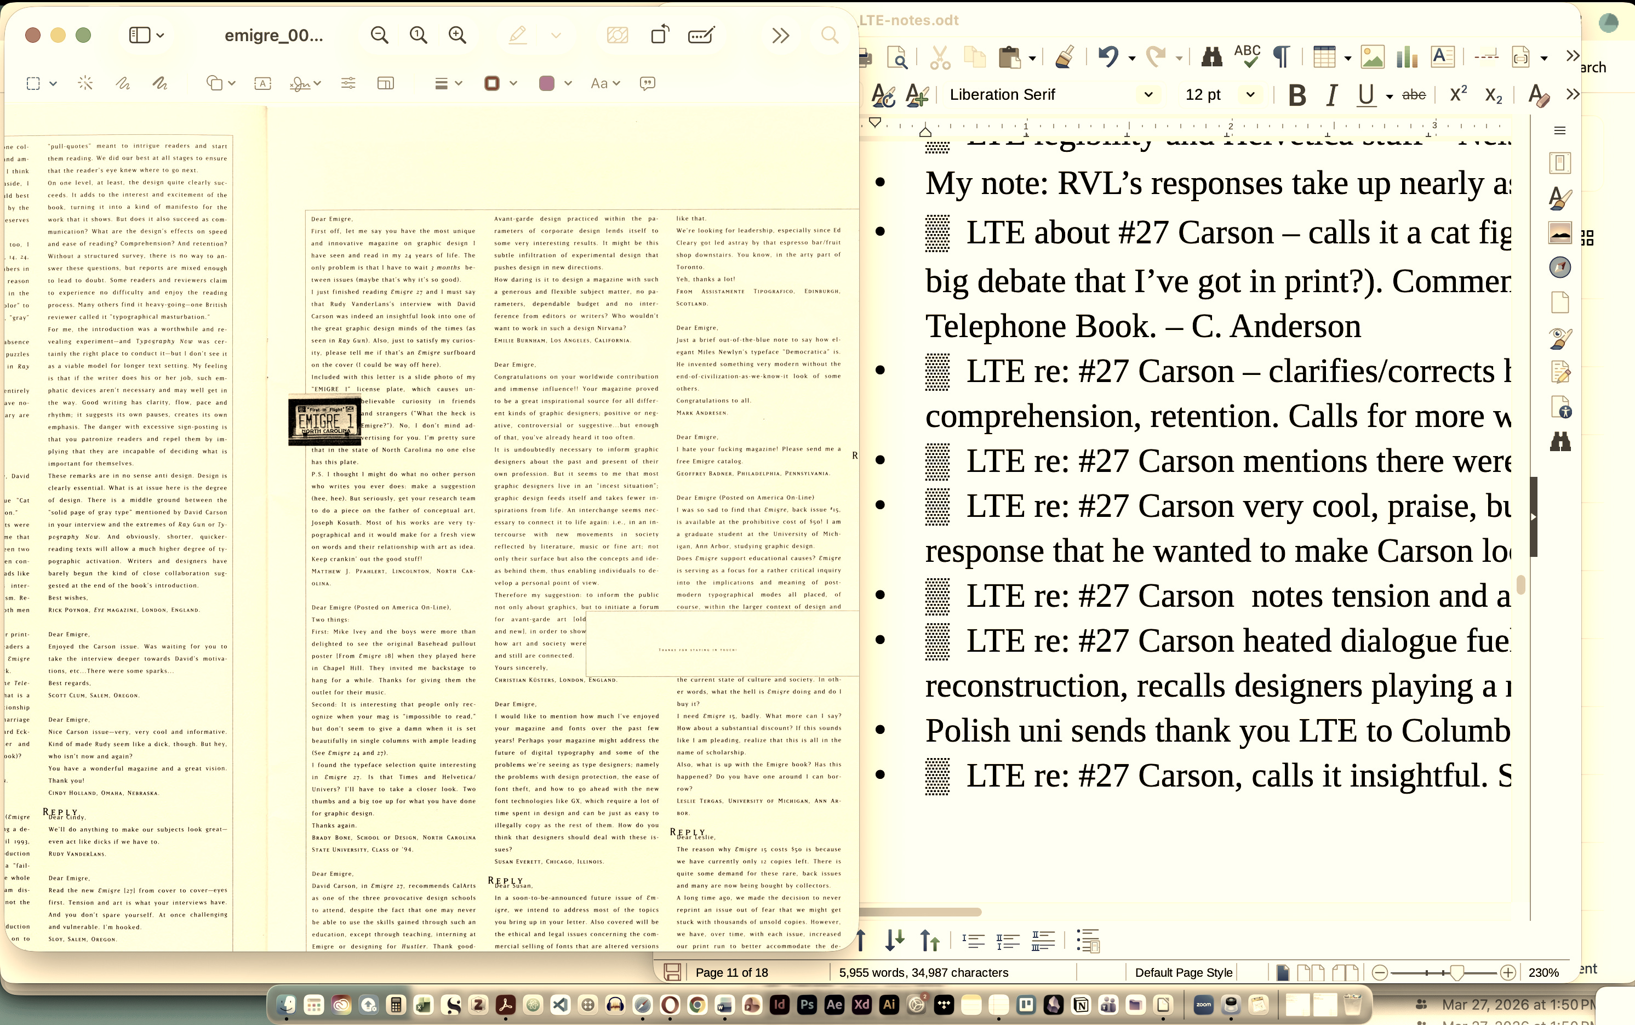The width and height of the screenshot is (1635, 1025).
Task: Toggle Italic formatting
Action: 1332,95
